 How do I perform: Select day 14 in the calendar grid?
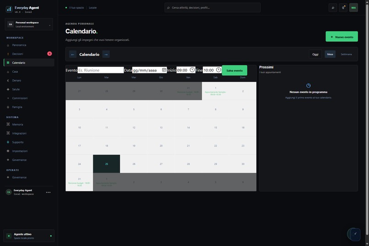click(x=188, y=127)
